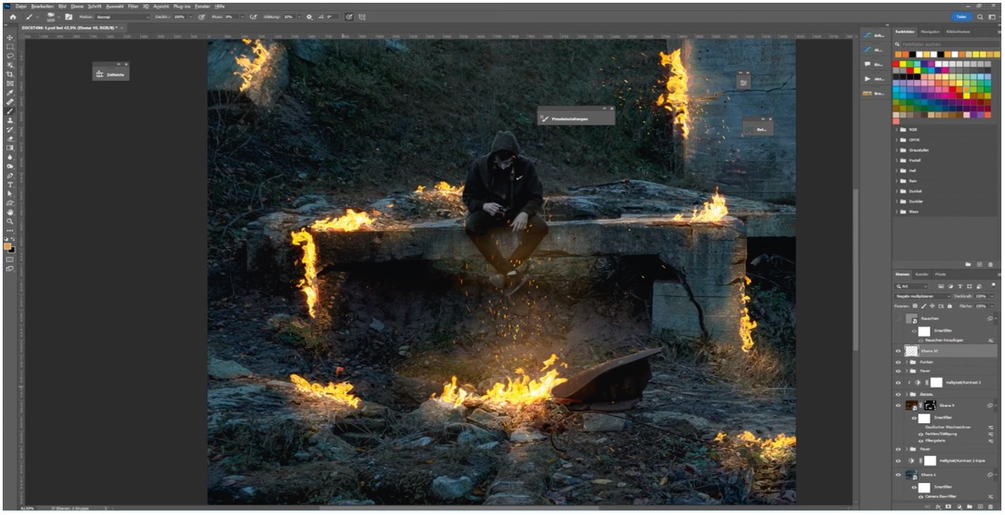1005x515 pixels.
Task: Open the Zeitleiste floating panel
Action: pyautogui.click(x=111, y=74)
